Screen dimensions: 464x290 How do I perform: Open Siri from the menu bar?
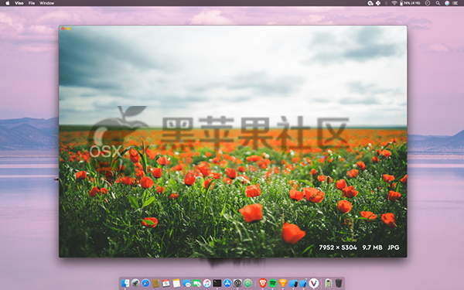coord(447,3)
